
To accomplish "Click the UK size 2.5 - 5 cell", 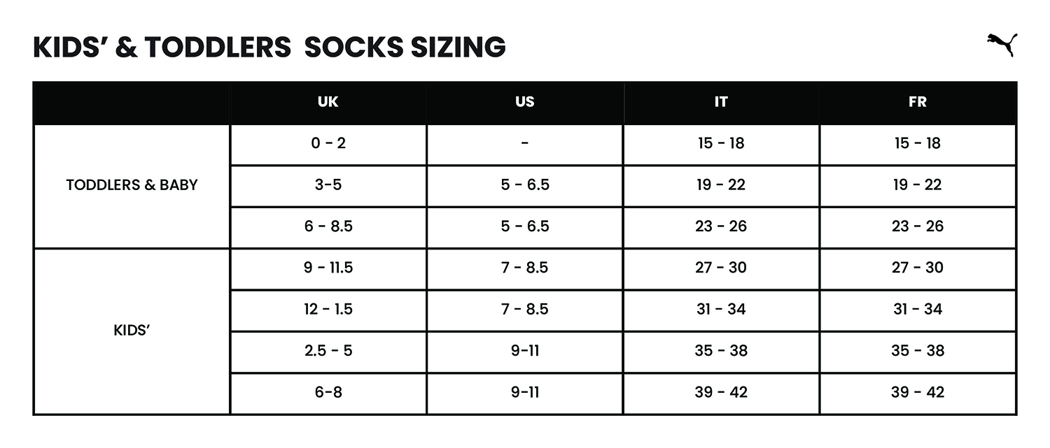I will [x=328, y=351].
